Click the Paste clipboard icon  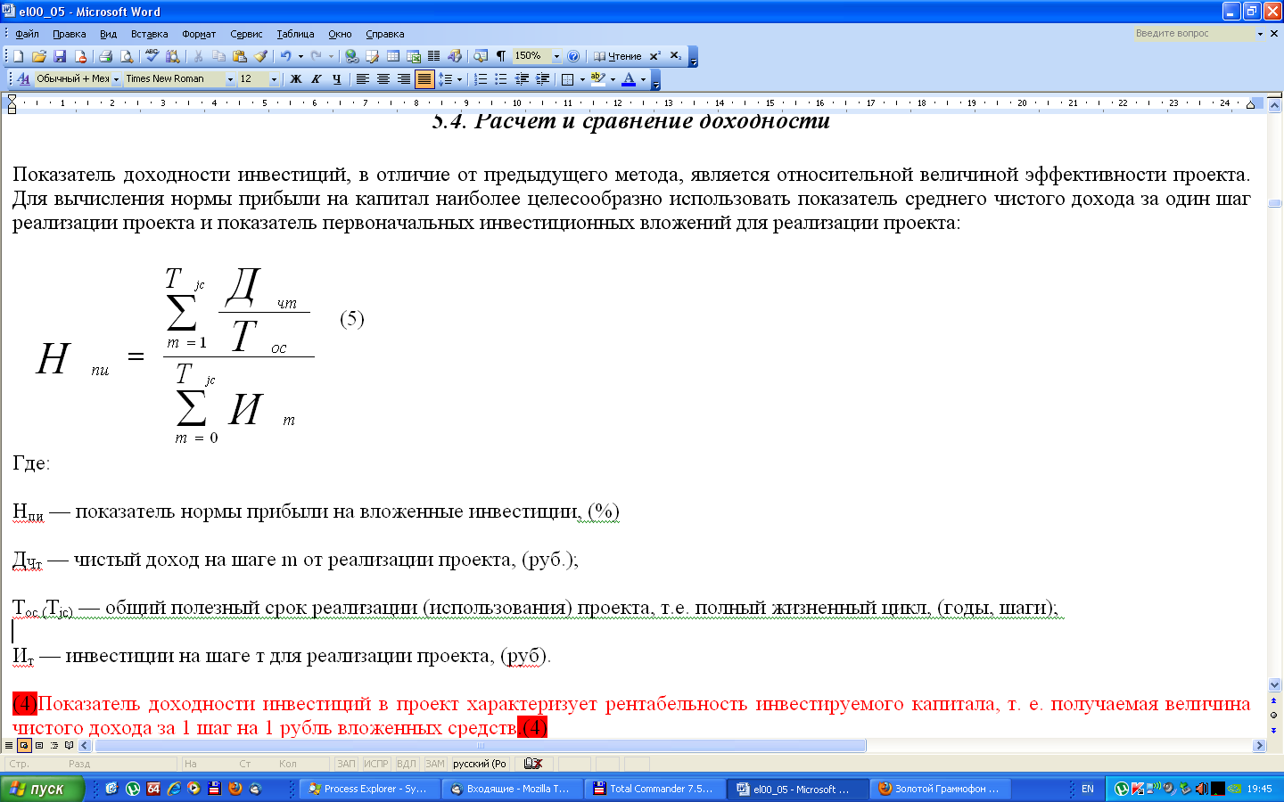coord(239,56)
